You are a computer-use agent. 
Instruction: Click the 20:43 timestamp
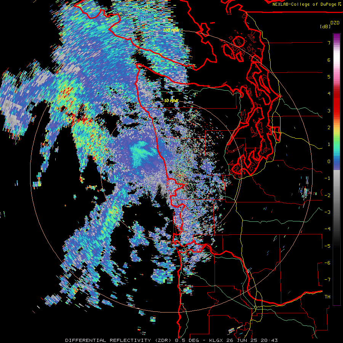click(269, 340)
